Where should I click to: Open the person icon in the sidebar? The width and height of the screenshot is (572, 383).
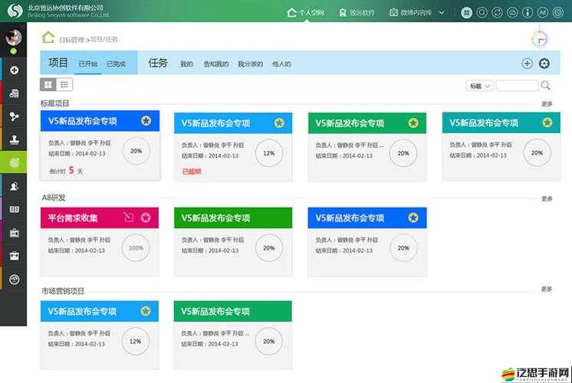[x=15, y=186]
